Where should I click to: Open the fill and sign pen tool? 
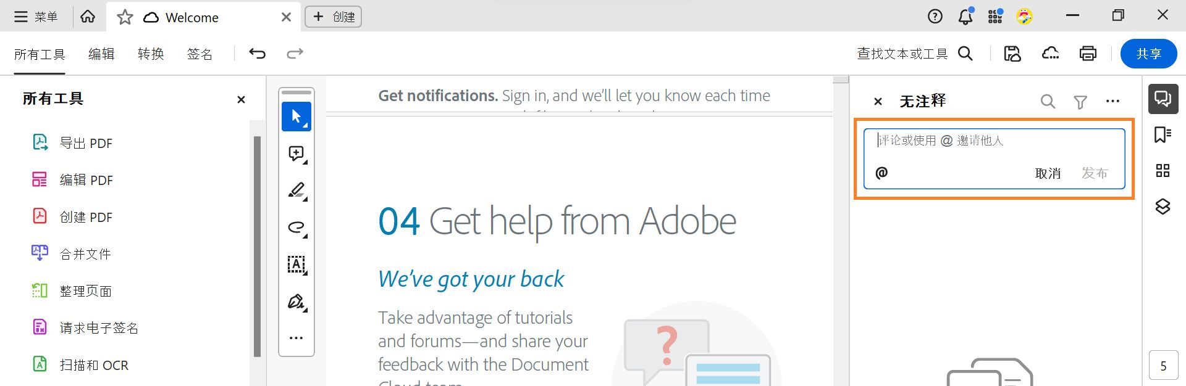(x=296, y=302)
